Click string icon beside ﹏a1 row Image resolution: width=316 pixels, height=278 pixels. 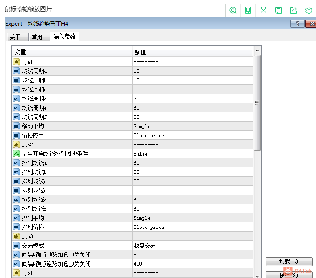pyautogui.click(x=17, y=62)
